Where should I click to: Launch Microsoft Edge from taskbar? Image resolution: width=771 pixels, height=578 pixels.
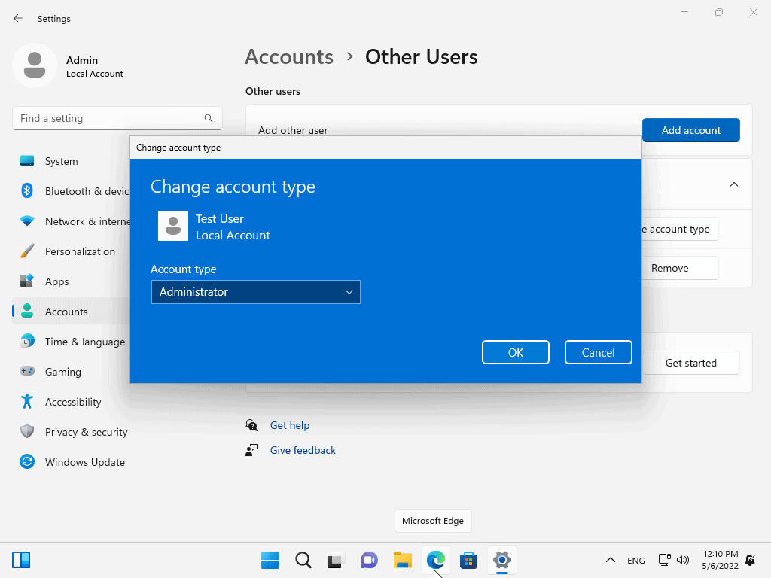click(x=436, y=560)
